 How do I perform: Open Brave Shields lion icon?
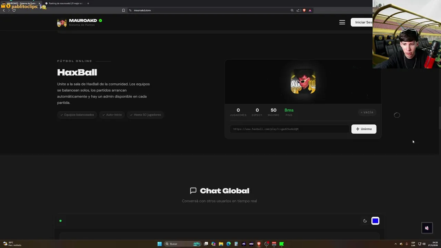[x=304, y=10]
